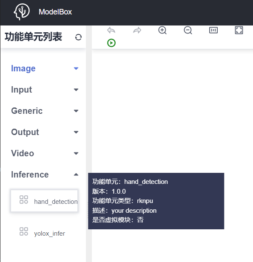Open the Video category label
The height and width of the screenshot is (262, 253).
pyautogui.click(x=23, y=153)
